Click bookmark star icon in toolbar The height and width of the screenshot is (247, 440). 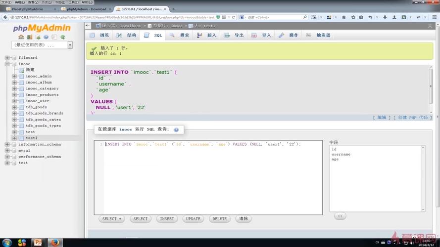pos(353,17)
